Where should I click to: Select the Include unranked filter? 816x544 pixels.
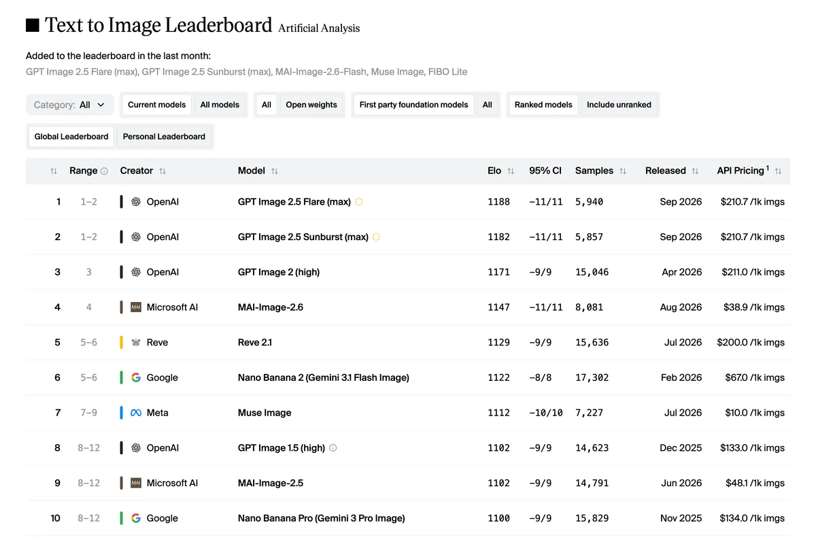(619, 105)
